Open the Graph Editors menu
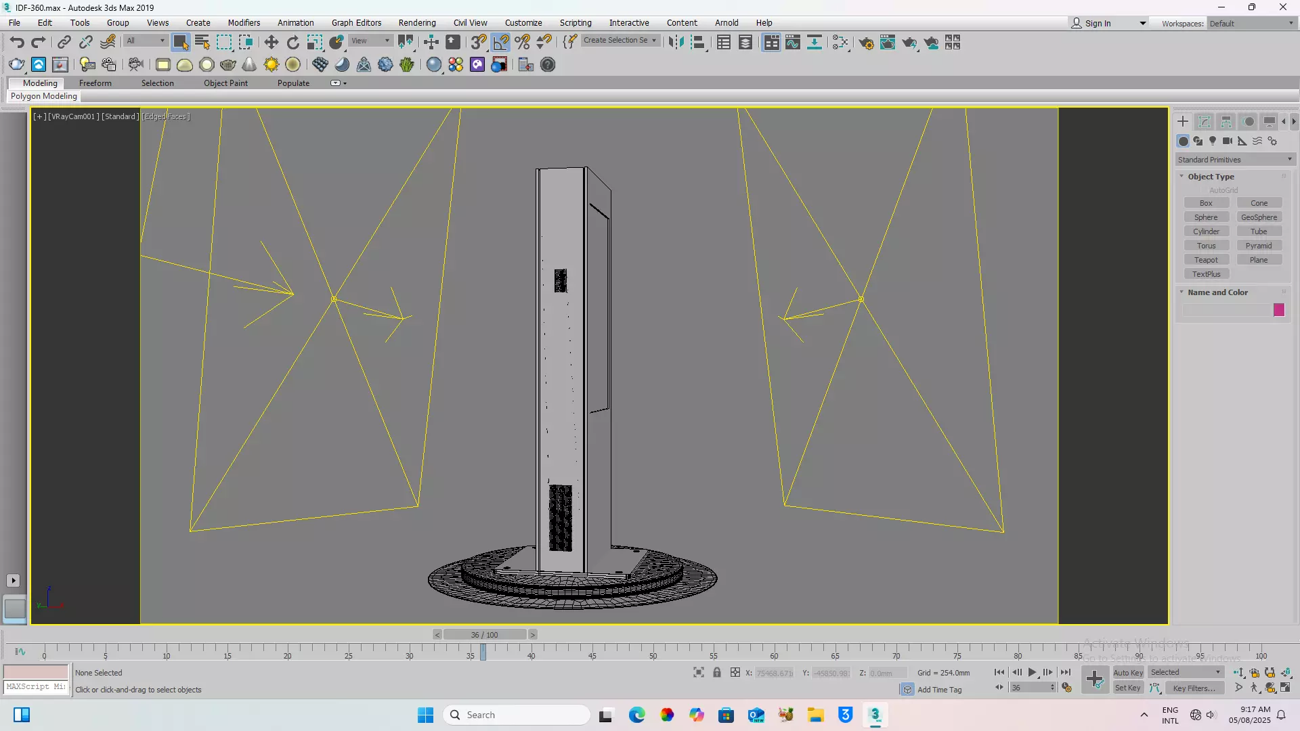The image size is (1300, 731). coord(356,22)
